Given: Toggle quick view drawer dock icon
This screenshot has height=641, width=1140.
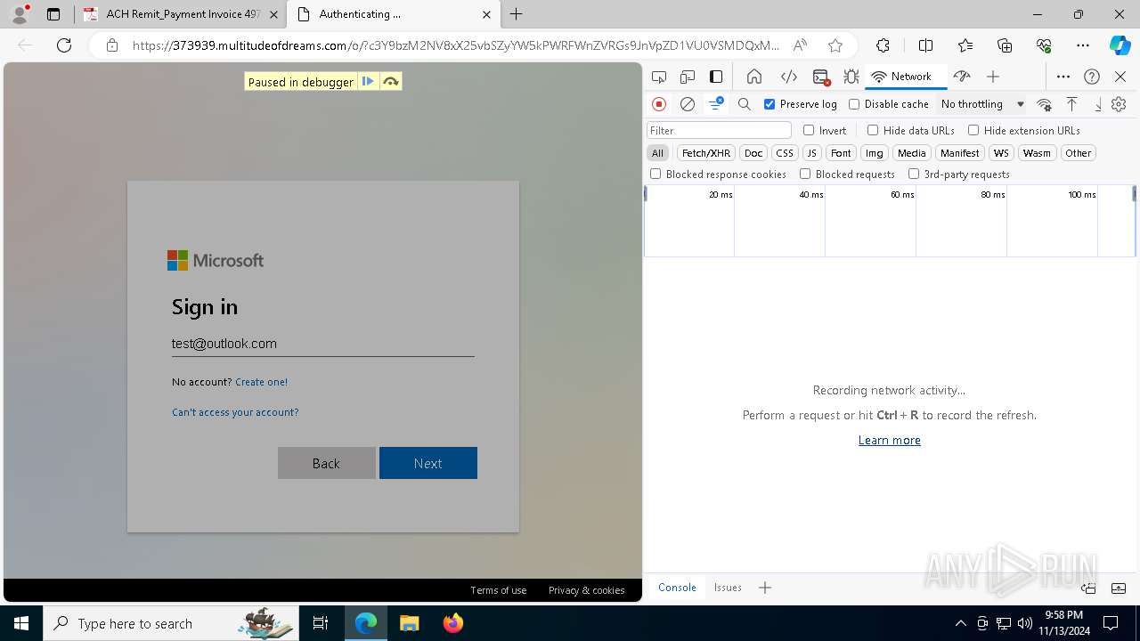Looking at the screenshot, I should tap(1088, 588).
